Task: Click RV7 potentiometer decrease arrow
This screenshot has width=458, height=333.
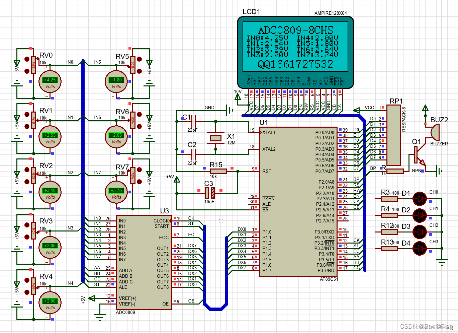Action: point(139,182)
